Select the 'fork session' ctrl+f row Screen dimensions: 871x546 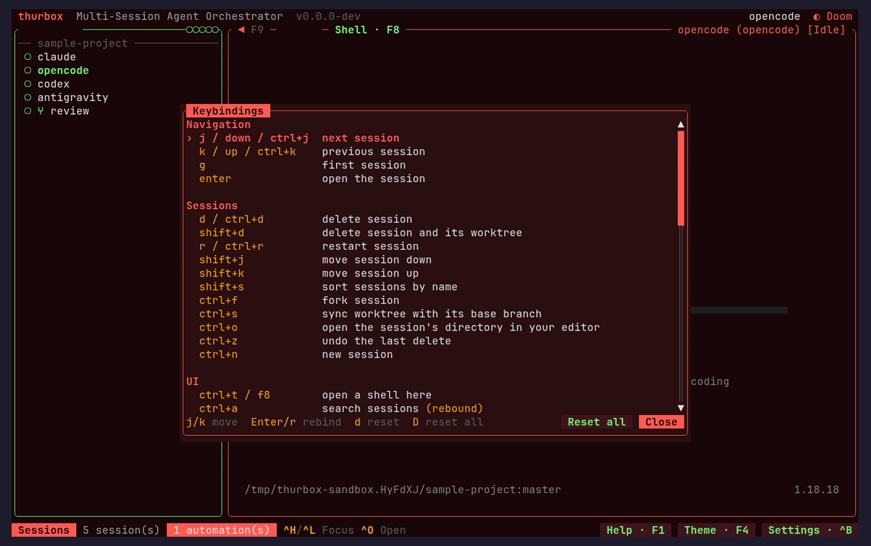[x=431, y=300]
